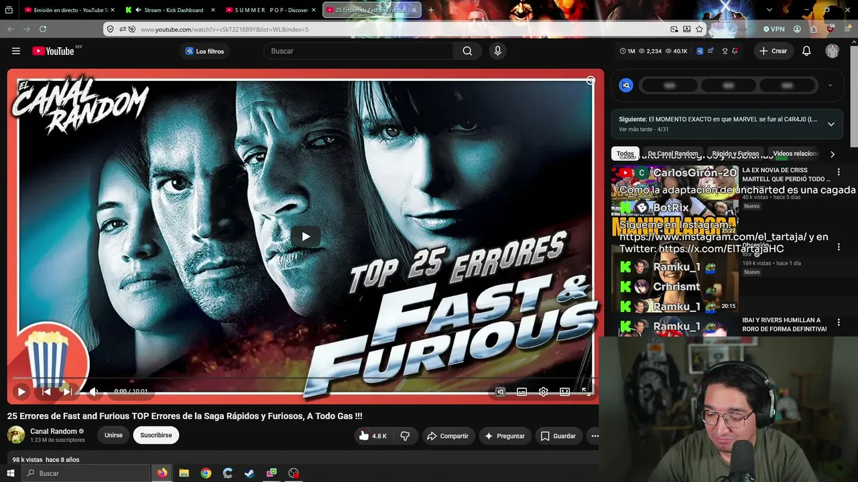Open Los filtros button

(204, 51)
